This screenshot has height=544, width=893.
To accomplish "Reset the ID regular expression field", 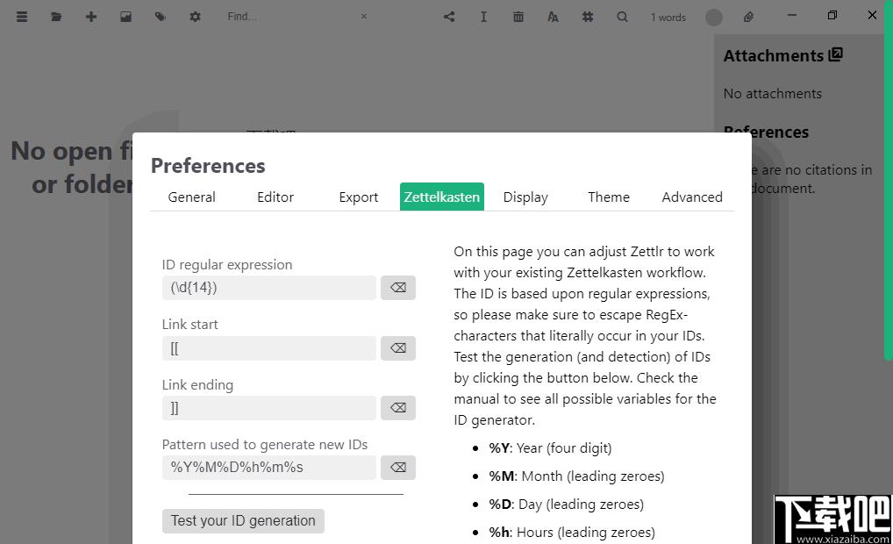I will 398,288.
